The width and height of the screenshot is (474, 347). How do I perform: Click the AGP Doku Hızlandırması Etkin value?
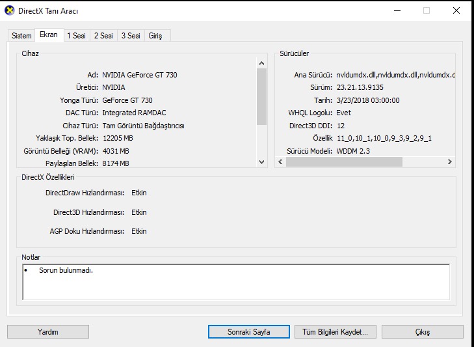coord(139,231)
